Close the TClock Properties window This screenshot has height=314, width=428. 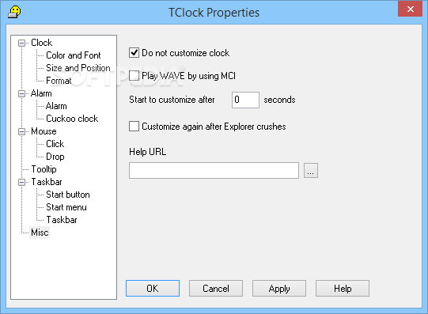(x=410, y=9)
